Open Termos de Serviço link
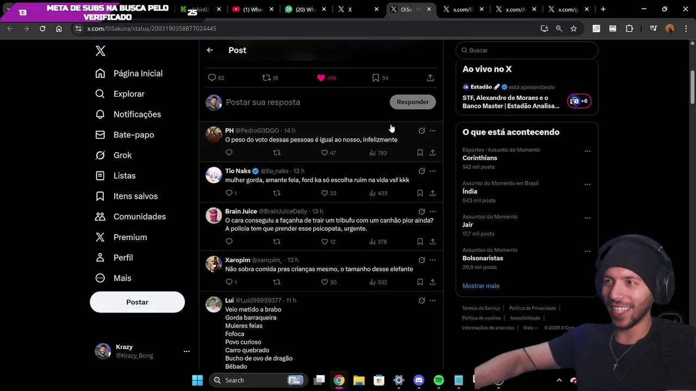 pyautogui.click(x=481, y=308)
